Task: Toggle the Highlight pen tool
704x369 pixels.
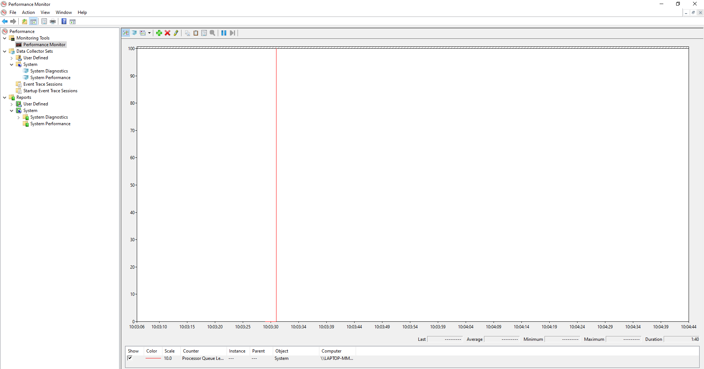Action: tap(176, 33)
